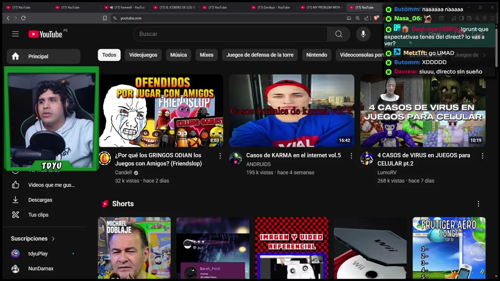Image resolution: width=500 pixels, height=281 pixels.
Task: Show more filter chips with the right arrow
Action: [x=484, y=55]
